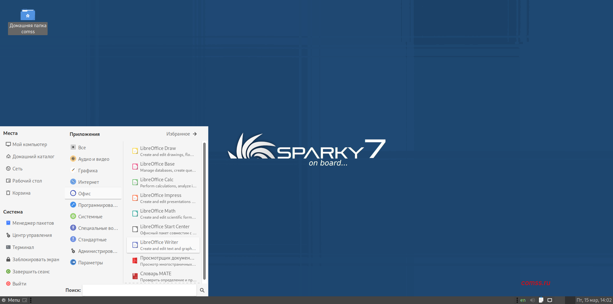Image resolution: width=613 pixels, height=304 pixels.
Task: Open the Домашняя папка comss desktop icon
Action: pyautogui.click(x=28, y=22)
